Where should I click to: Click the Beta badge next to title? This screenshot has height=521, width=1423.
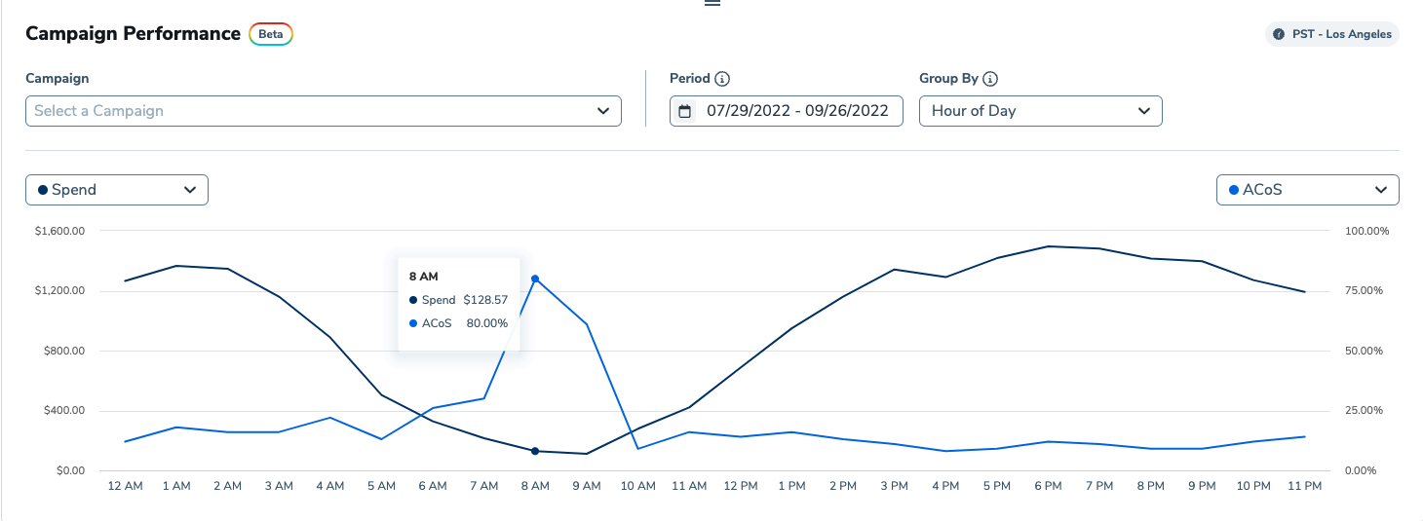(271, 34)
